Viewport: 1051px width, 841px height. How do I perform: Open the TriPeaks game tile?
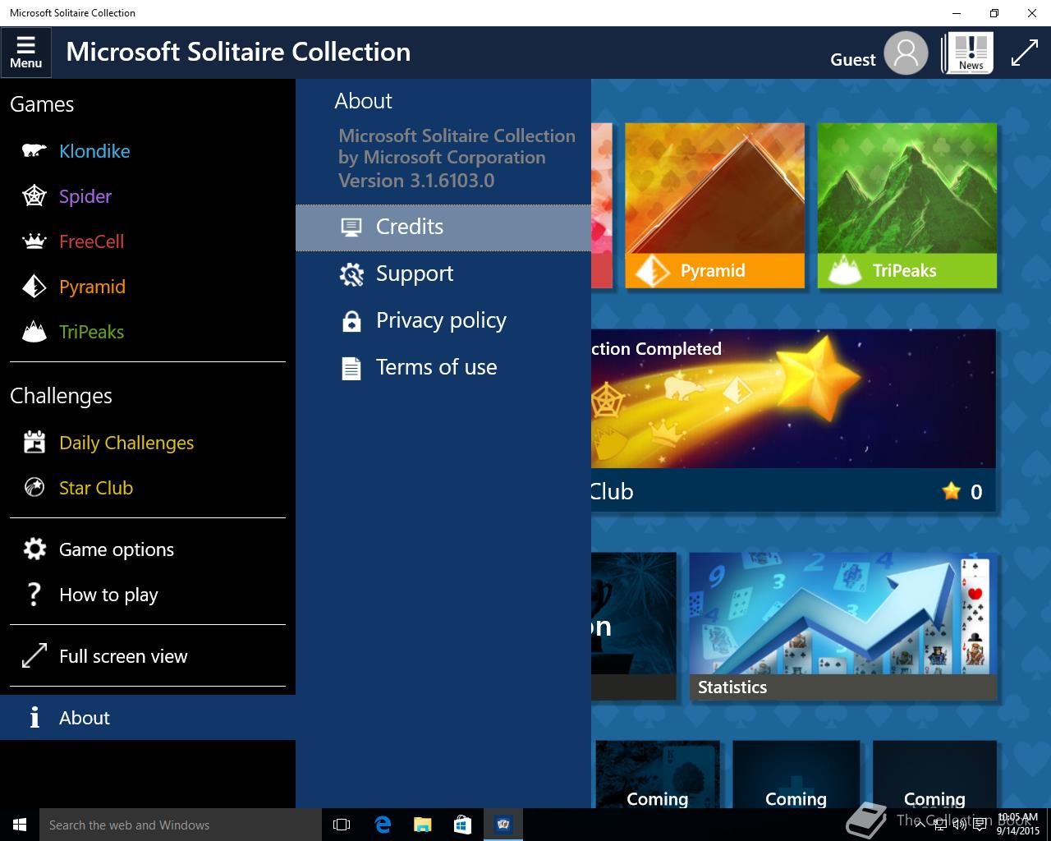click(x=907, y=205)
